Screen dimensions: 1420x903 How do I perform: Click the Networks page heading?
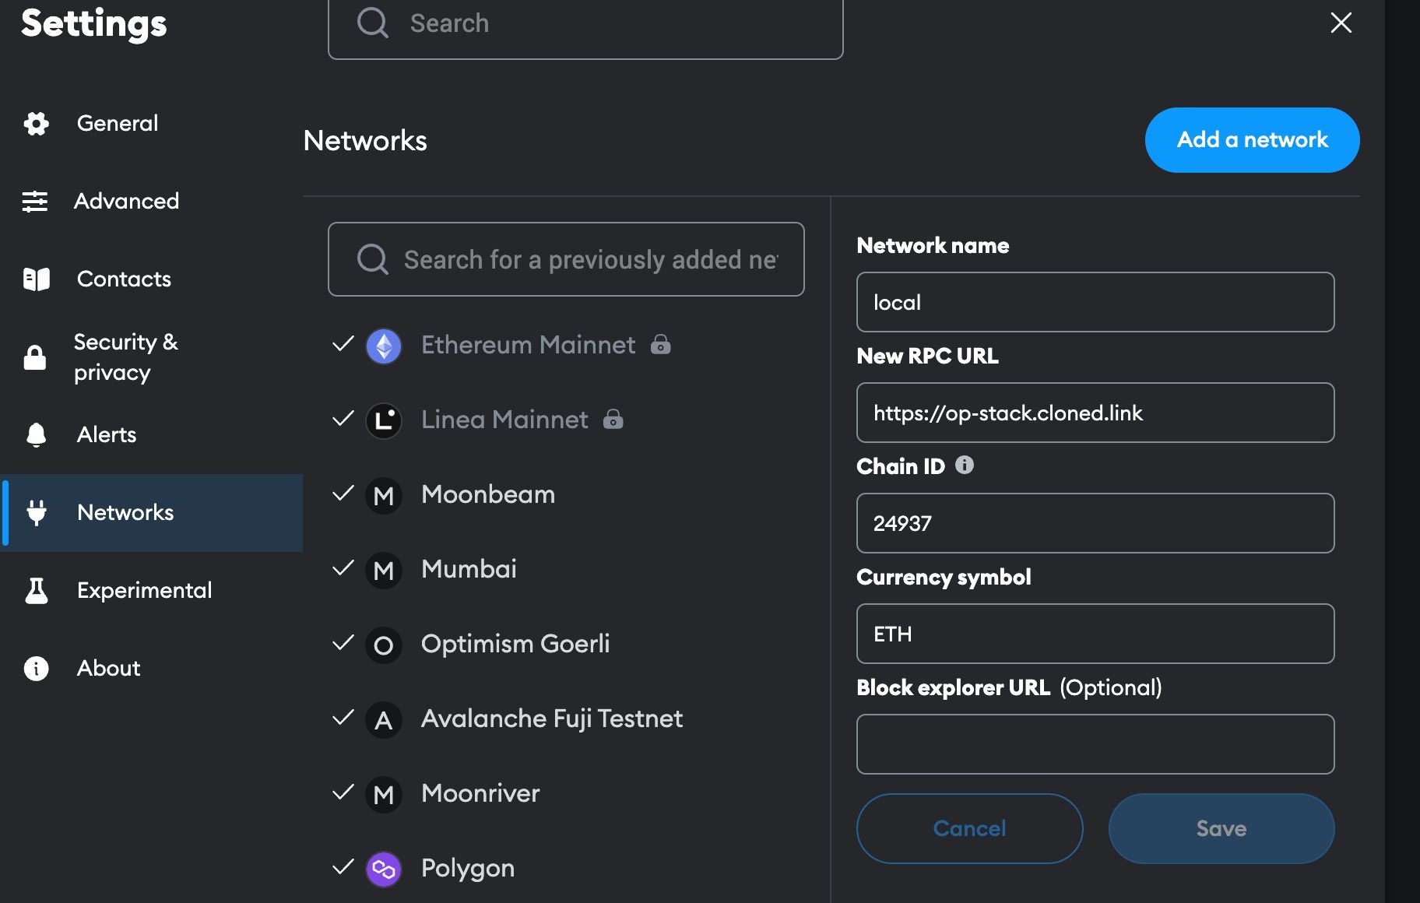pyautogui.click(x=365, y=141)
